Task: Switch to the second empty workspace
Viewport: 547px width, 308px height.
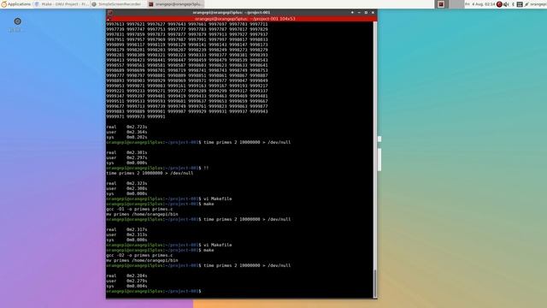Action: 456,4
